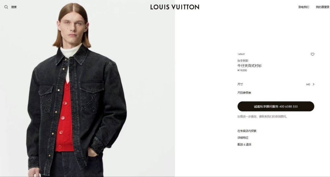
Task: Click the ¥19,000 price text
Action: [242, 70]
